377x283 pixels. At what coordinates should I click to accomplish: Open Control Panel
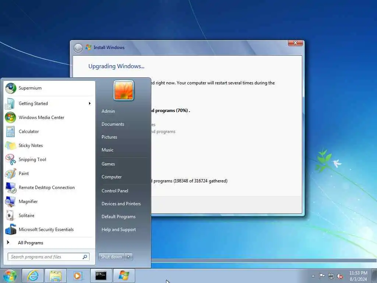coord(115,191)
